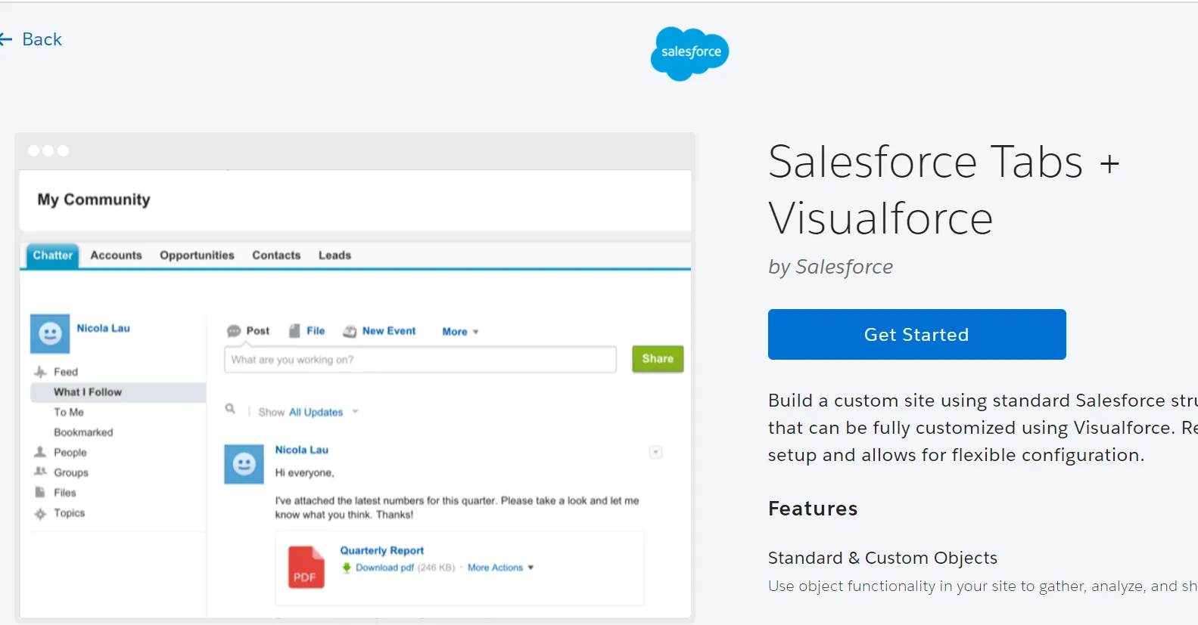Expand the More dropdown in the preview
The height and width of the screenshot is (625, 1198).
(x=460, y=332)
